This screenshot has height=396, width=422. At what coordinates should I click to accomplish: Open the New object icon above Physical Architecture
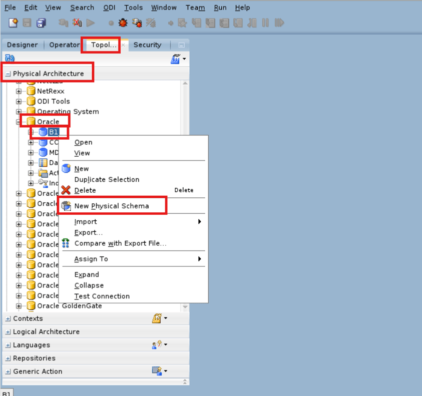click(x=176, y=59)
